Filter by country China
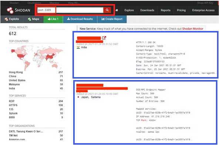 coord(13,76)
